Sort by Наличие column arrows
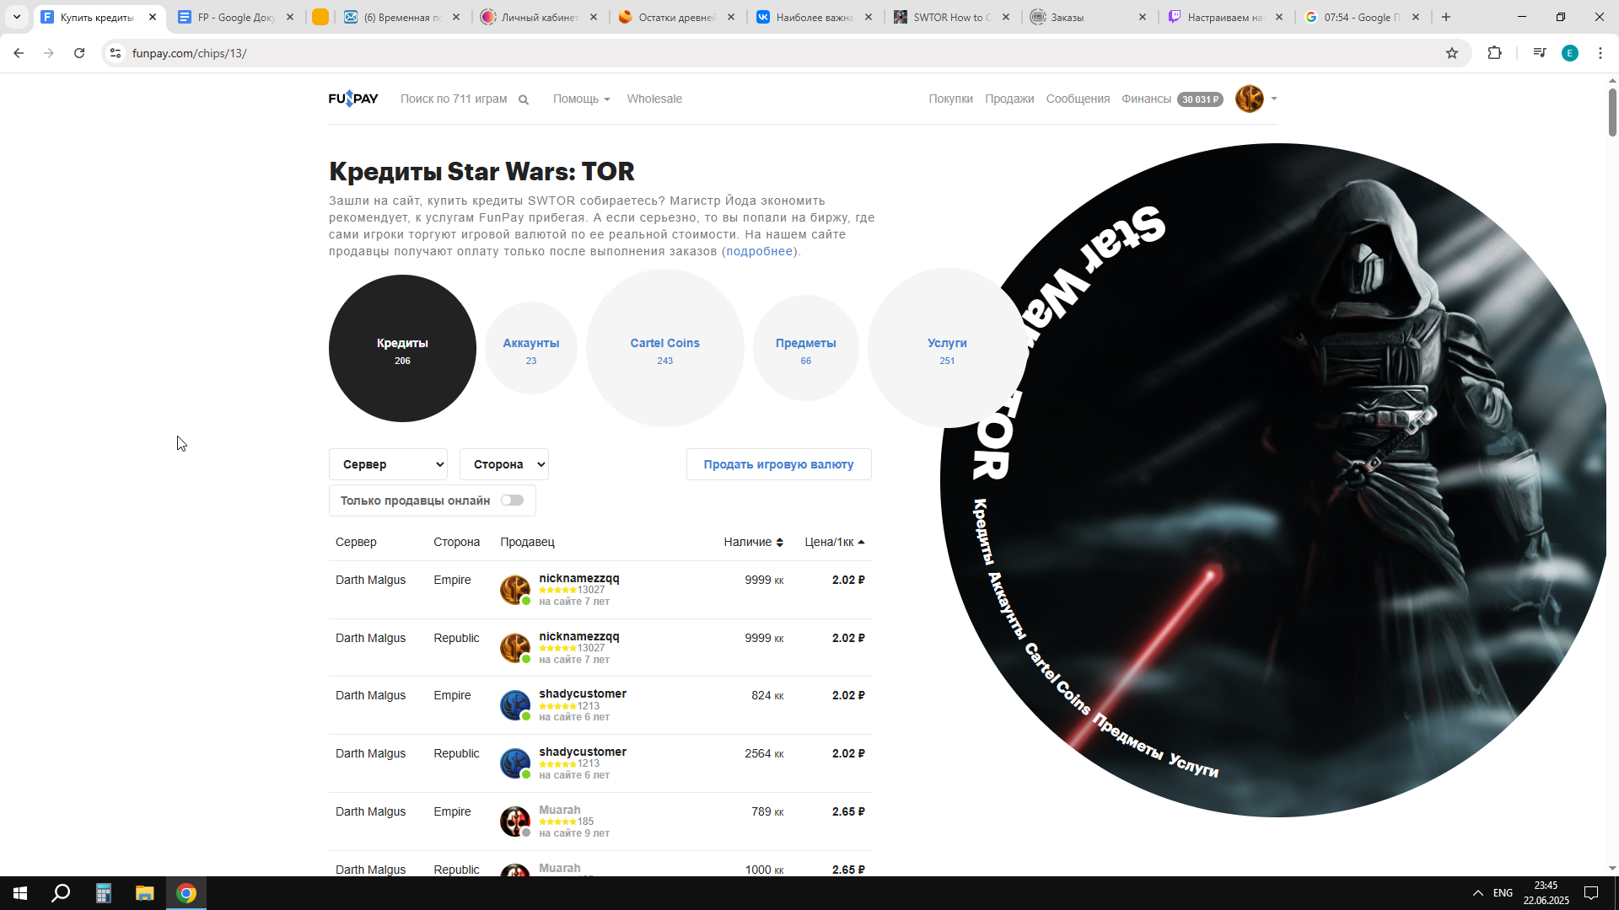This screenshot has width=1619, height=910. (x=779, y=543)
